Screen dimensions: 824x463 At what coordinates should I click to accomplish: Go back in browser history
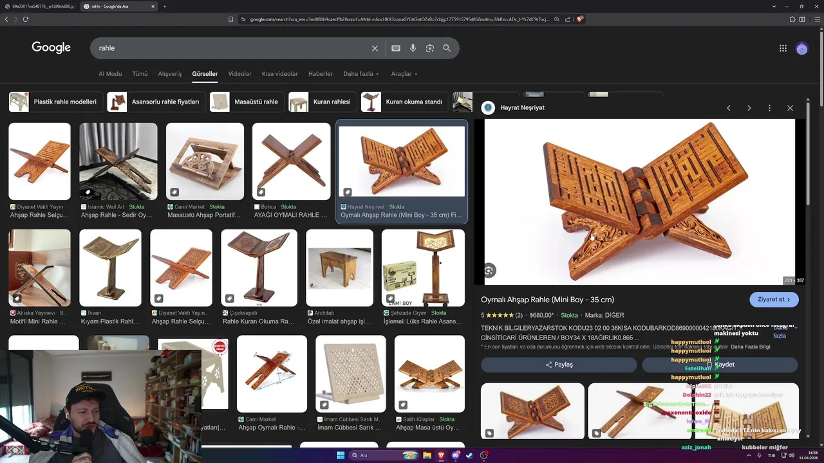(x=6, y=19)
